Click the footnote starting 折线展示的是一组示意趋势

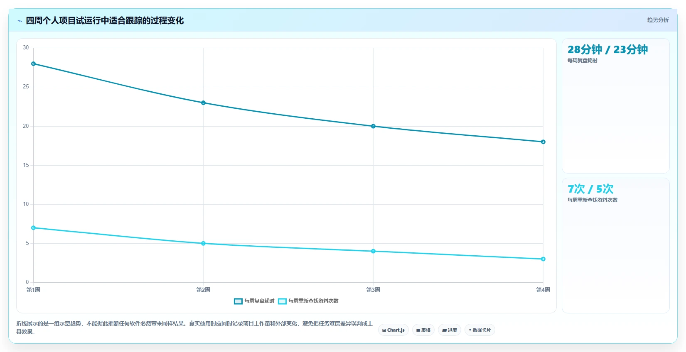[x=194, y=328]
